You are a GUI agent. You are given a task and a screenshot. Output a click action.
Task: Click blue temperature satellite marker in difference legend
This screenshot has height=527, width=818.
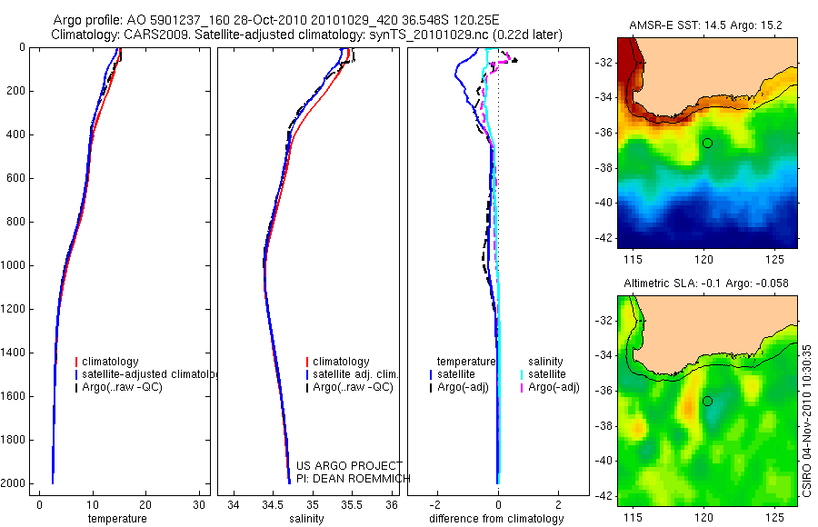click(x=431, y=374)
